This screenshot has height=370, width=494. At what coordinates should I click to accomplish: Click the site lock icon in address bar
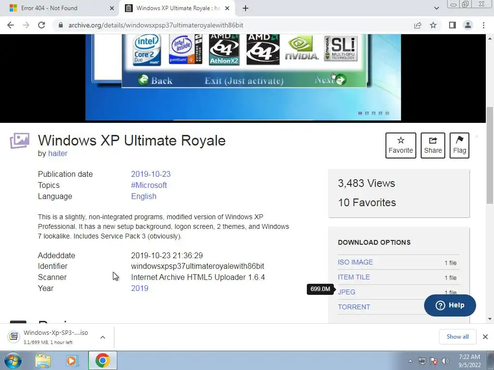click(x=61, y=25)
